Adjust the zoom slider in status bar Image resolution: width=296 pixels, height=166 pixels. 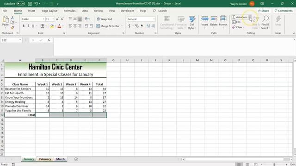click(274, 165)
